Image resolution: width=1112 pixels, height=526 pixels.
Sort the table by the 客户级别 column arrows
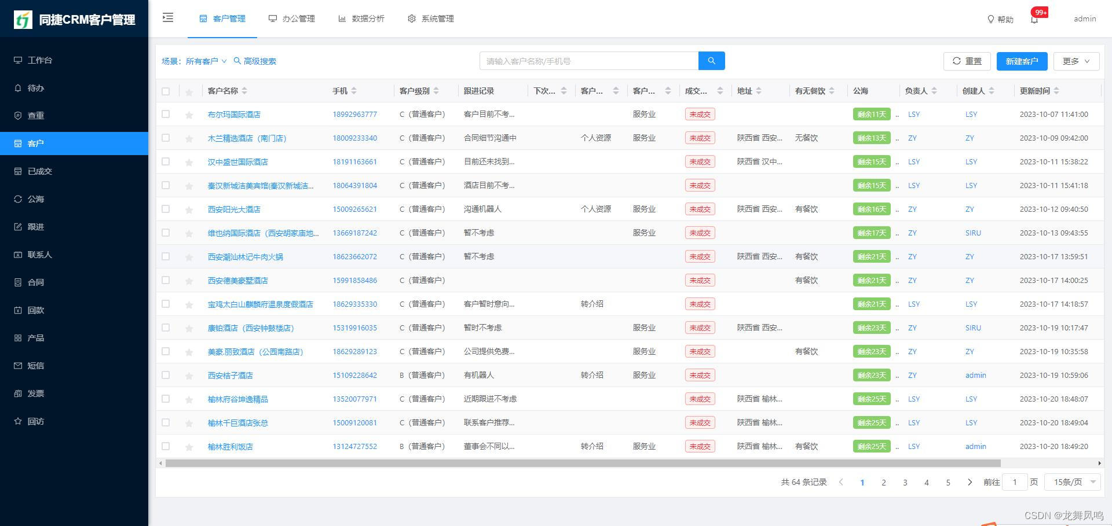436,91
